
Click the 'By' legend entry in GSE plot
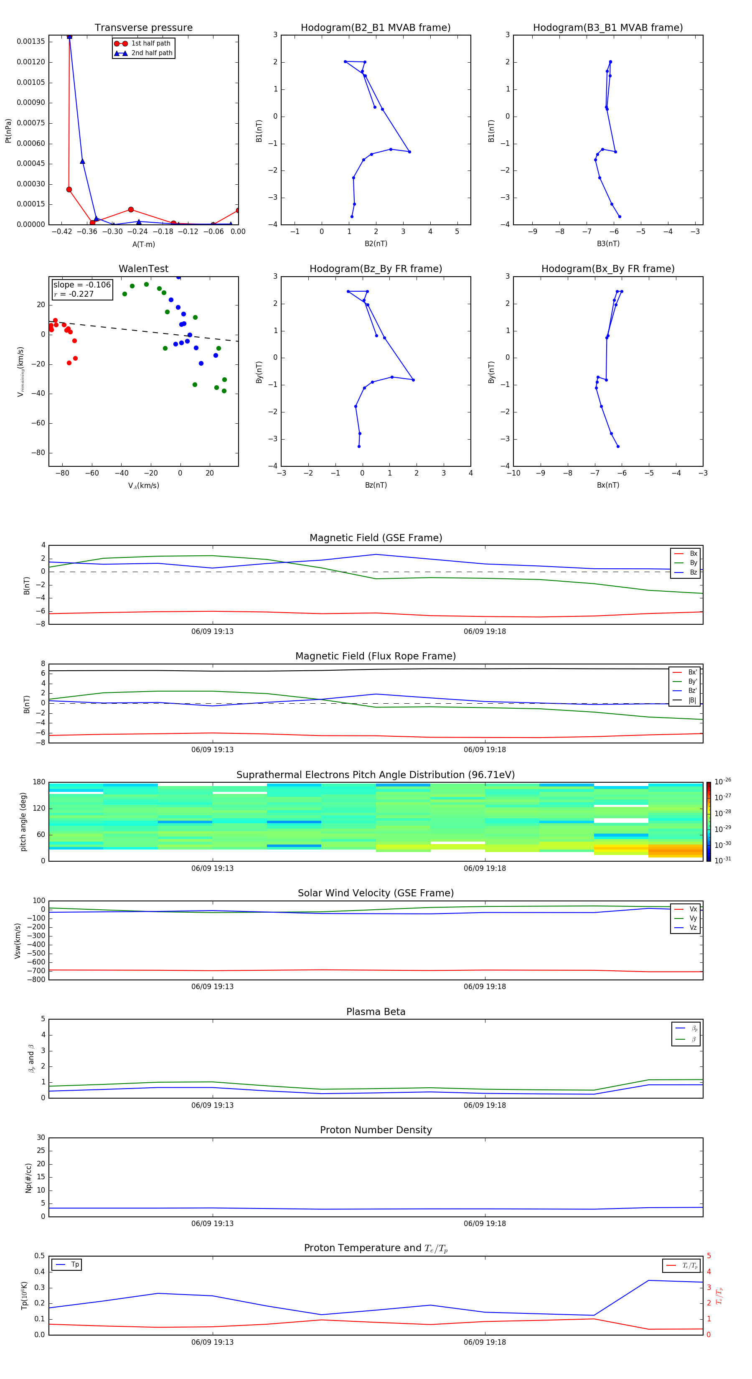pyautogui.click(x=686, y=563)
